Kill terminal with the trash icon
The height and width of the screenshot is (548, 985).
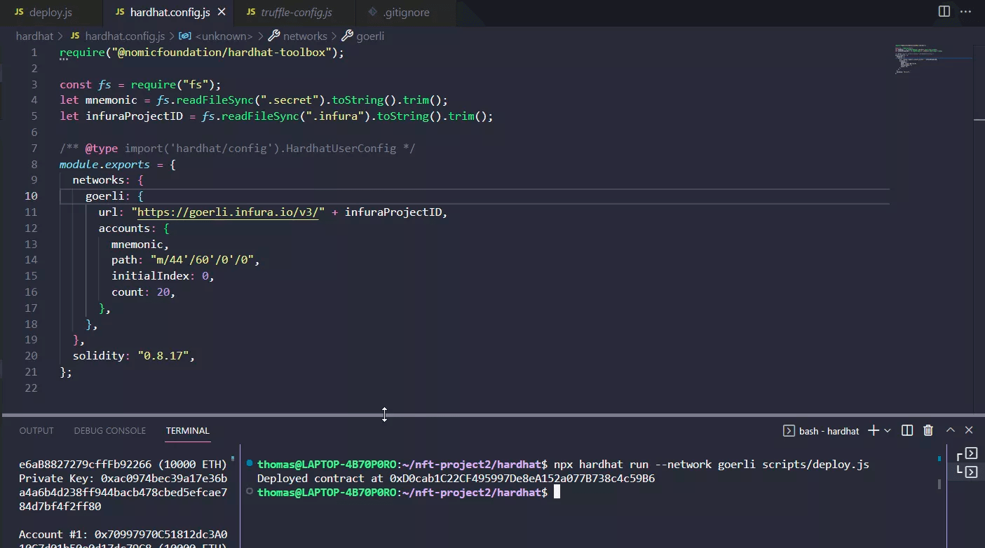pyautogui.click(x=928, y=430)
